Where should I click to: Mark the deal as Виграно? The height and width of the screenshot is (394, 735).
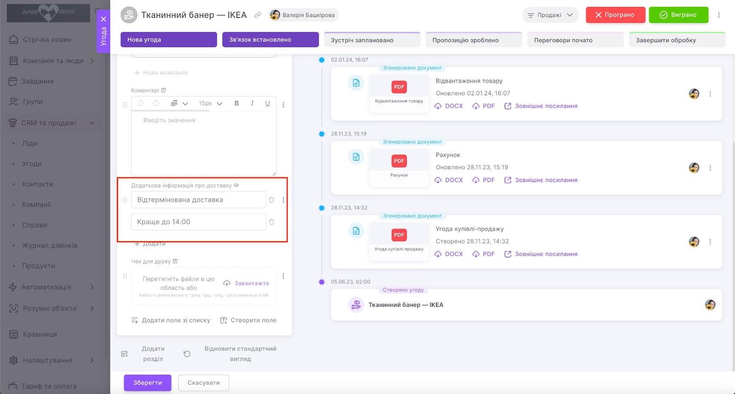click(x=678, y=15)
